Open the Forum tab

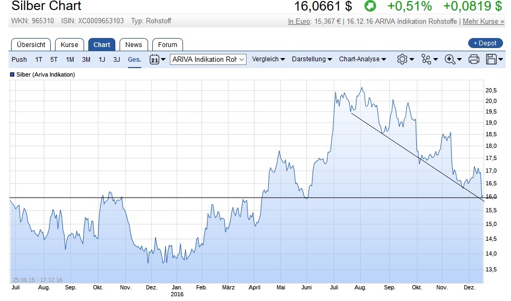point(168,44)
